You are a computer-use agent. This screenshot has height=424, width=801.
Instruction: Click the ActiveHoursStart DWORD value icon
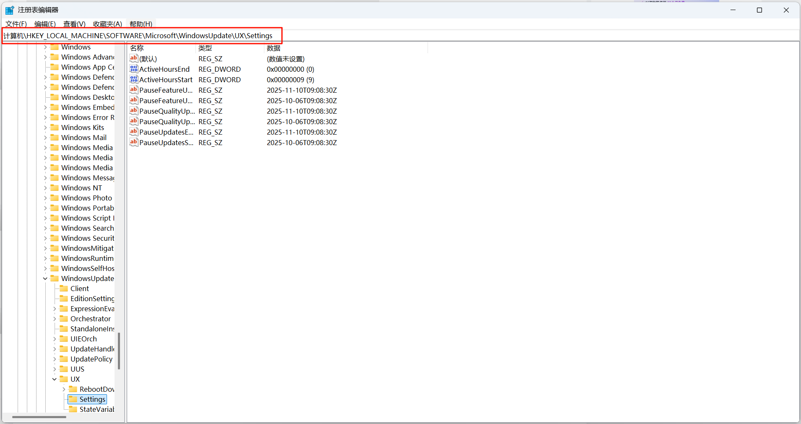point(133,79)
